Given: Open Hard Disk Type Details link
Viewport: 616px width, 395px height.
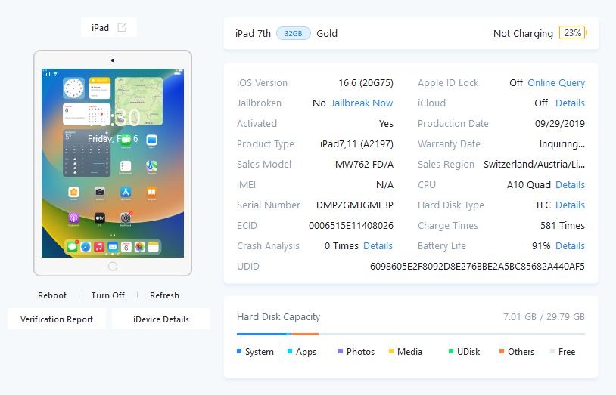Looking at the screenshot, I should pos(570,205).
